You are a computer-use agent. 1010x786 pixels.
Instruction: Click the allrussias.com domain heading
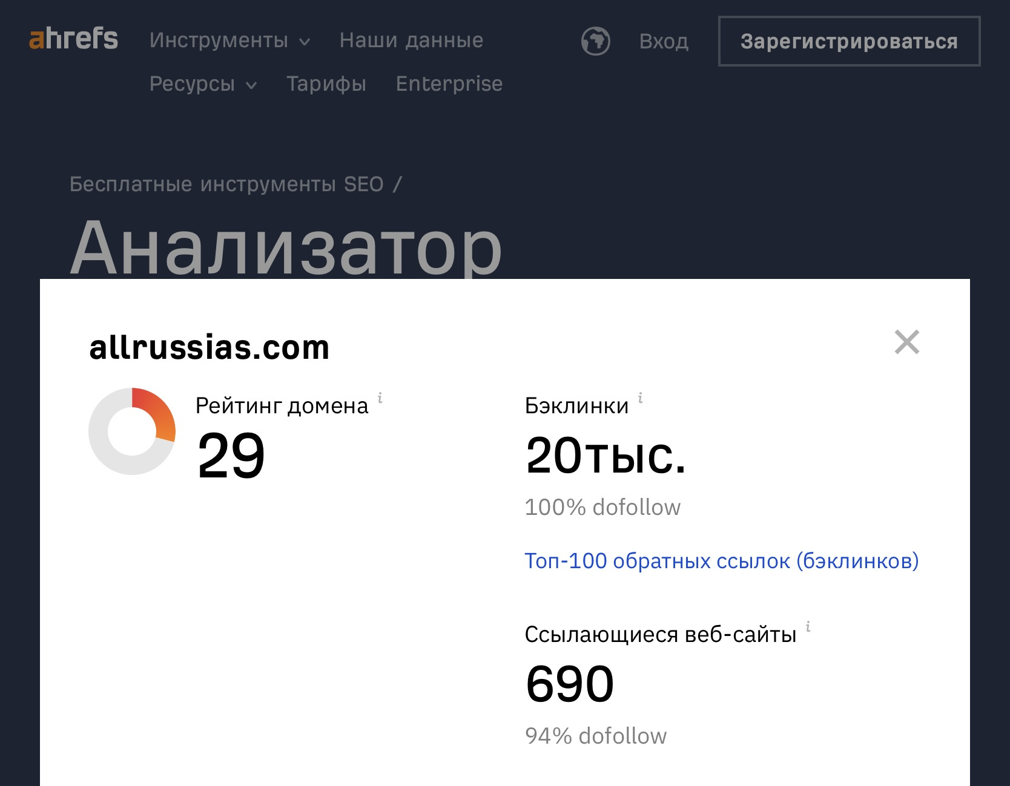tap(210, 347)
